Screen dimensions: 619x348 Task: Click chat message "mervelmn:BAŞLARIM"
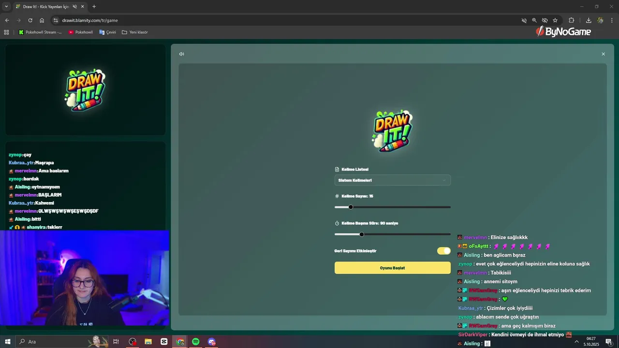pos(35,195)
